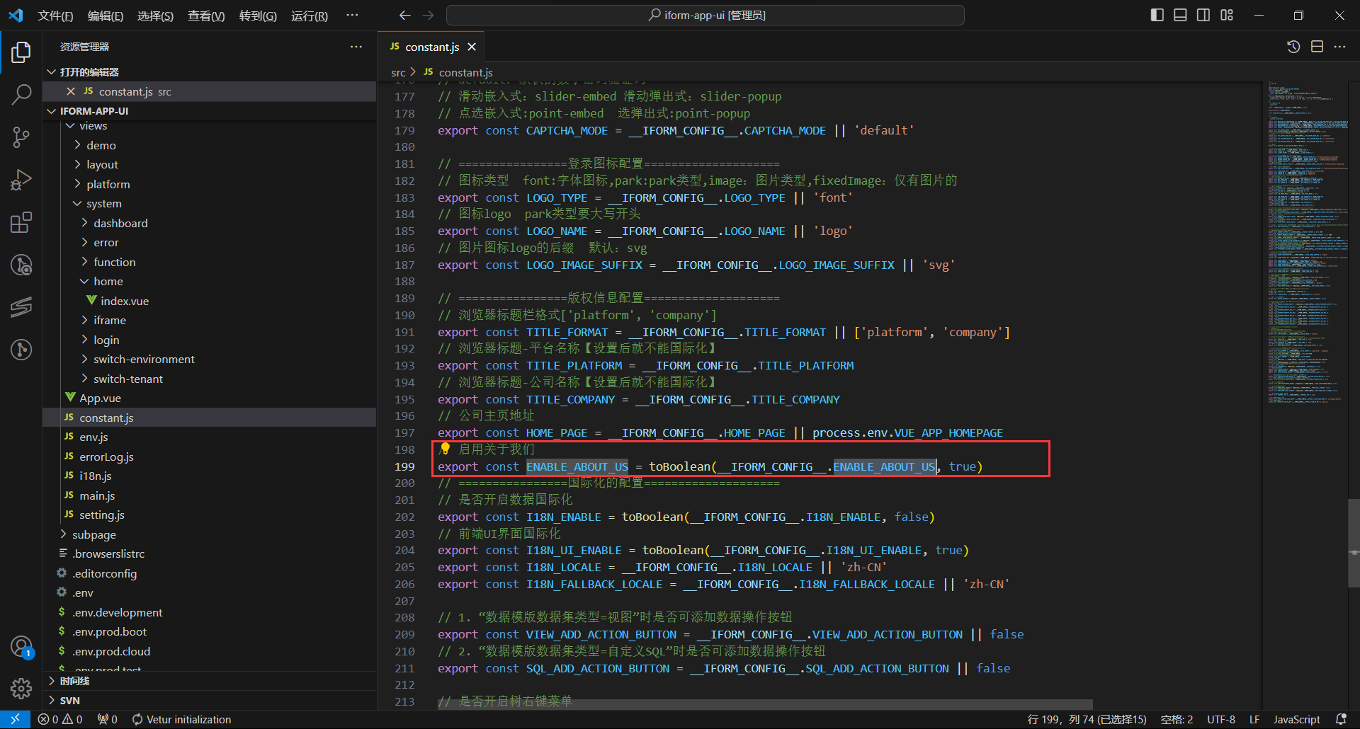Click the code minimap overview
This screenshot has height=729, width=1360.
[x=1307, y=241]
